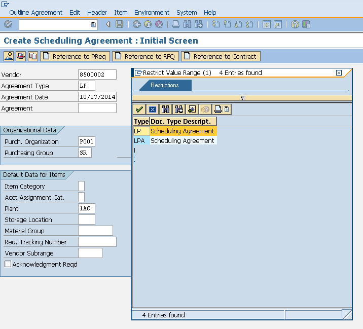The image size is (363, 329).
Task: Select the LP Scheduling Agreement row
Action: point(175,131)
